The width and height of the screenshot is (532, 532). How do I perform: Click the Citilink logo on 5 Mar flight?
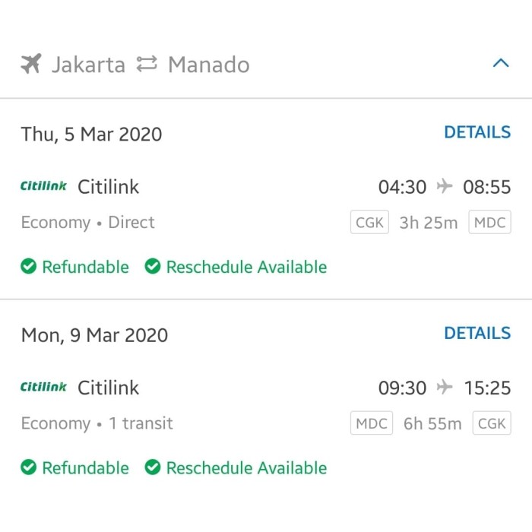coord(43,186)
